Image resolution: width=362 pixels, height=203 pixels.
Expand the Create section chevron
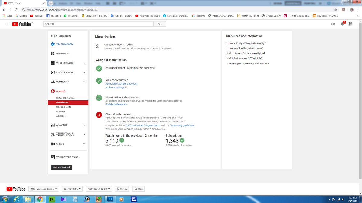(x=84, y=144)
